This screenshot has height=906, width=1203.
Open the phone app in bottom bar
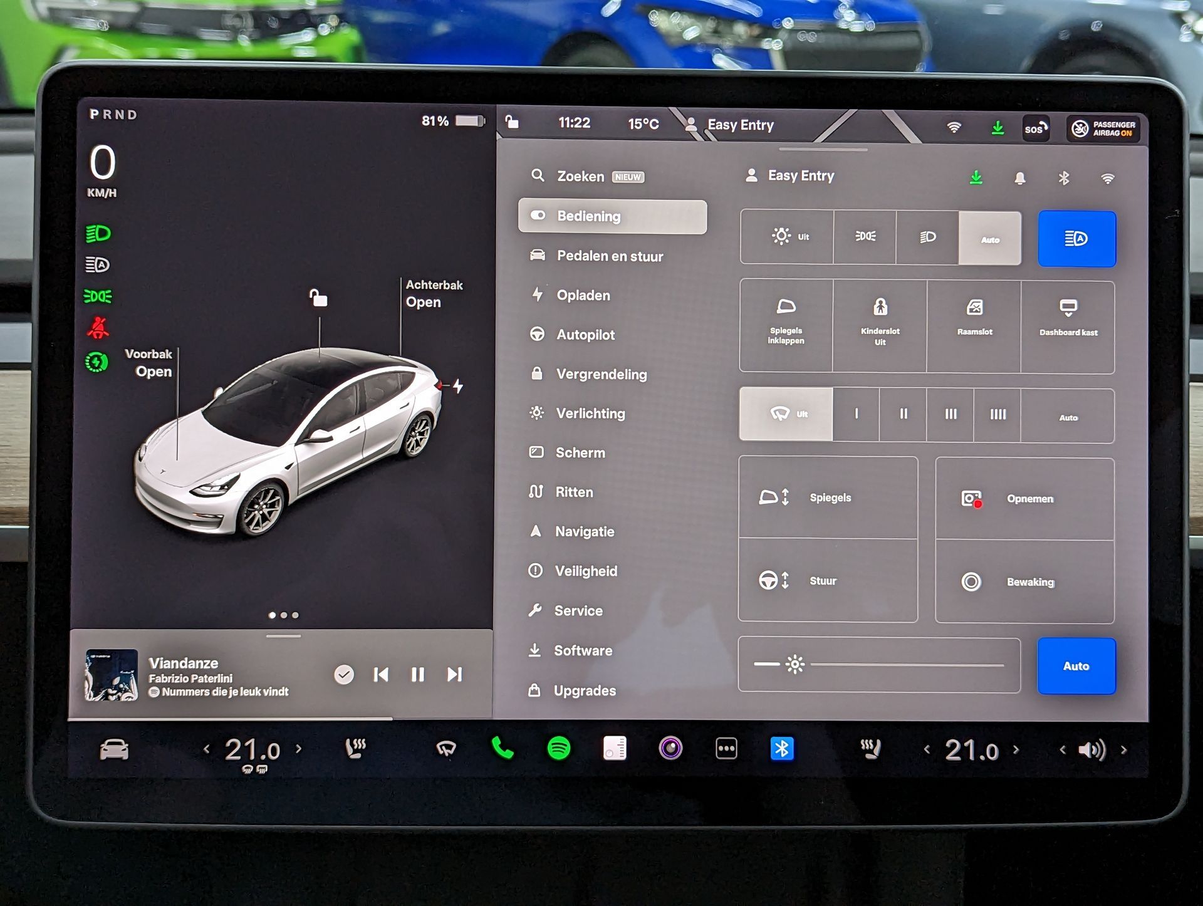[503, 748]
